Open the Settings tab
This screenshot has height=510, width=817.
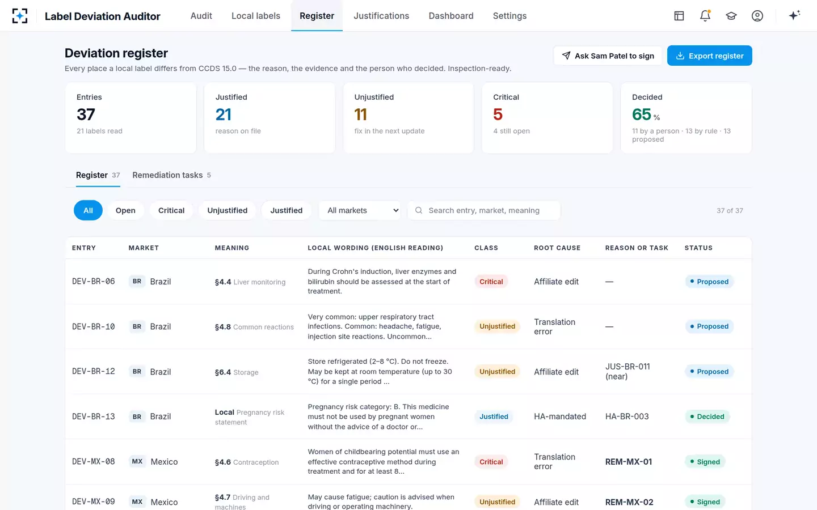pyautogui.click(x=509, y=16)
